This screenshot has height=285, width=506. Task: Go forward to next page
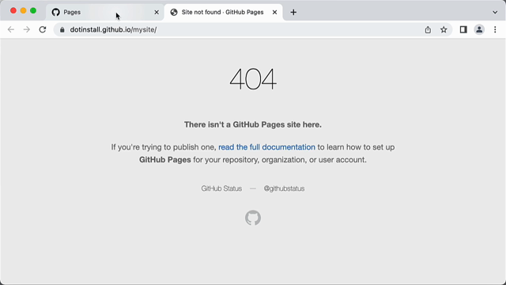click(x=27, y=30)
